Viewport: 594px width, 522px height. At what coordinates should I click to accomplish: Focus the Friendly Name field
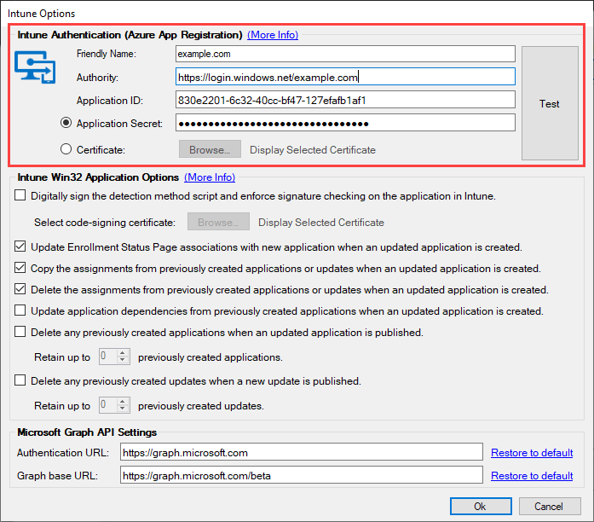(345, 54)
